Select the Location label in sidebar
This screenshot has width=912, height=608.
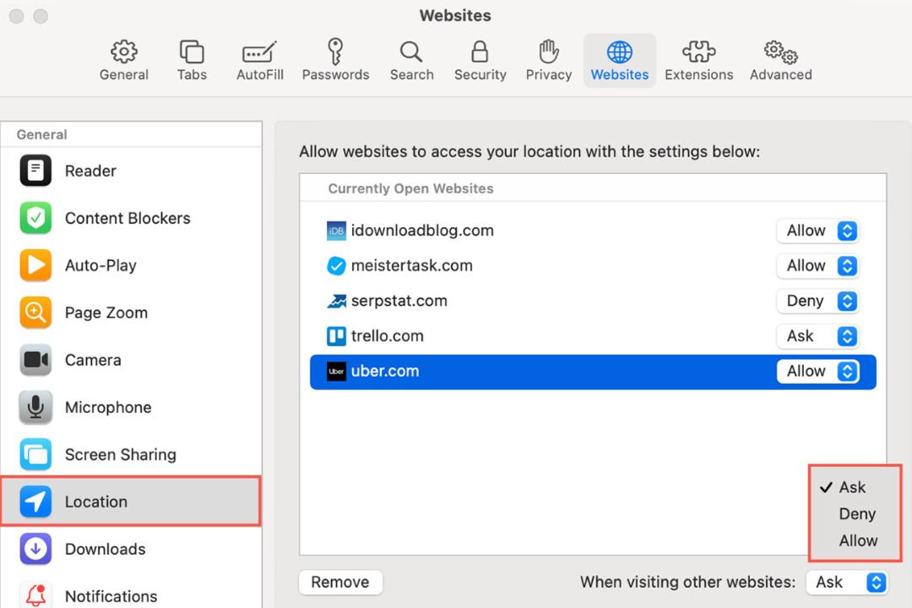96,502
